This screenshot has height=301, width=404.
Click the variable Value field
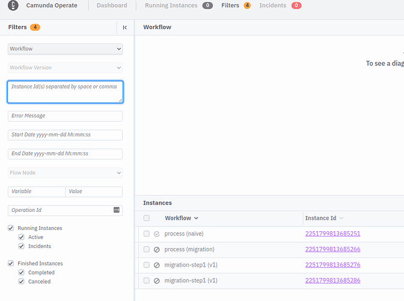click(x=94, y=191)
